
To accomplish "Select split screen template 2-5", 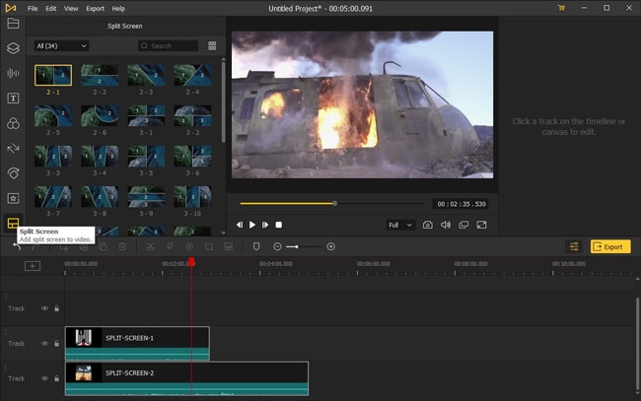I will pos(53,115).
